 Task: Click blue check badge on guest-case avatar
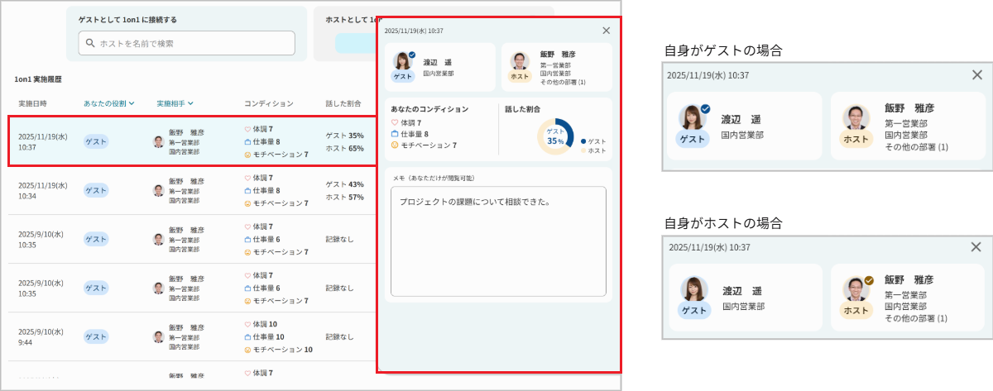click(x=705, y=108)
